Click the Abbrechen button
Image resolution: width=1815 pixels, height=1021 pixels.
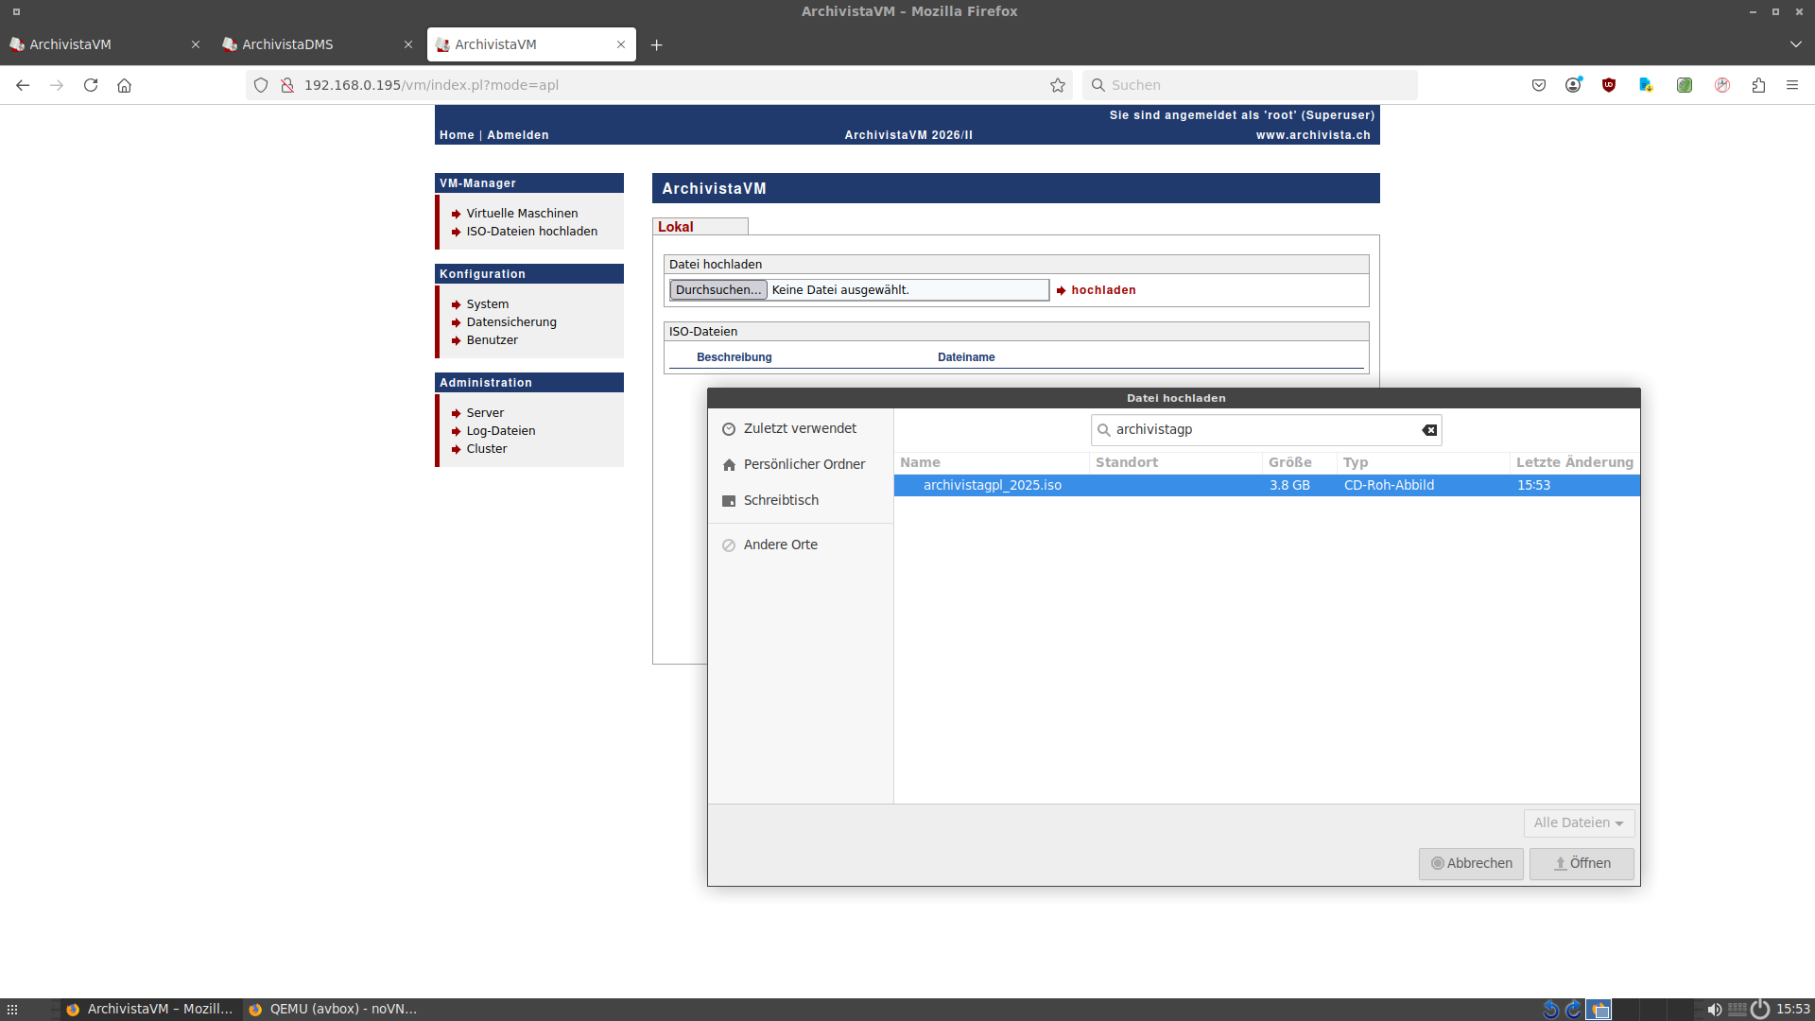1470,863
